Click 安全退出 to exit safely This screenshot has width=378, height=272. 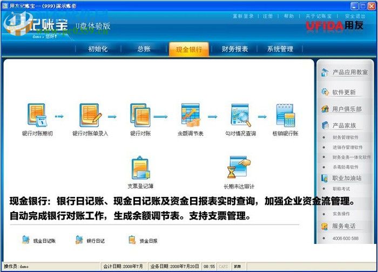[355, 16]
